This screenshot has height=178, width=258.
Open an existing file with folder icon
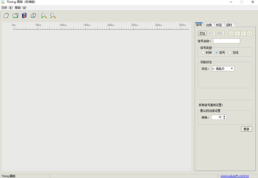[15, 15]
